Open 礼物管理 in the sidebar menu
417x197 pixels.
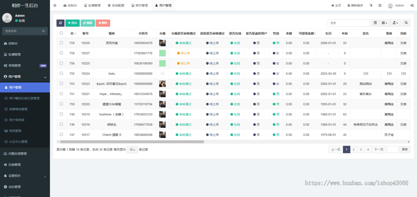click(15, 165)
